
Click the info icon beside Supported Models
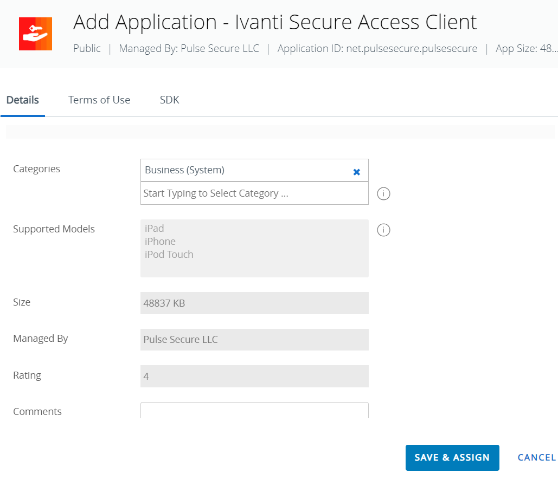(383, 230)
